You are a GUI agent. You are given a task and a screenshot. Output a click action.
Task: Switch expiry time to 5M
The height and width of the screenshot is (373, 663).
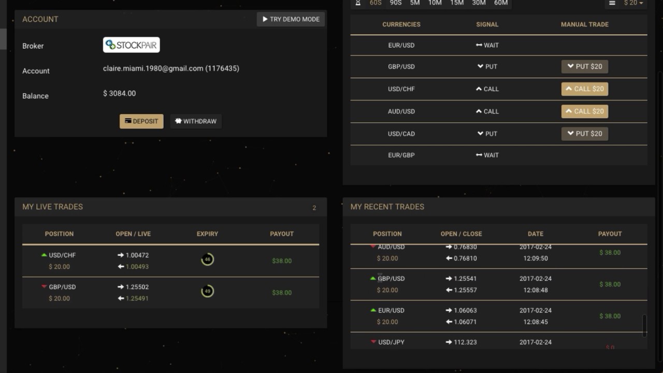coord(414,3)
